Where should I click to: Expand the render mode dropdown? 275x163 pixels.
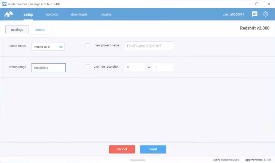(x=48, y=47)
